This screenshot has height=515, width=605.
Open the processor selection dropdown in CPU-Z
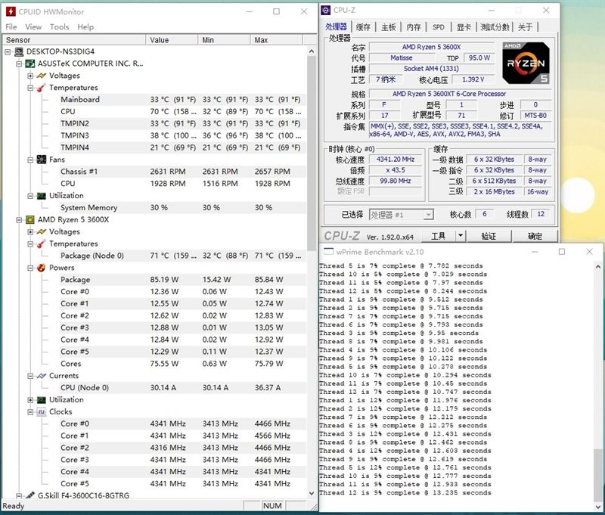(x=428, y=215)
